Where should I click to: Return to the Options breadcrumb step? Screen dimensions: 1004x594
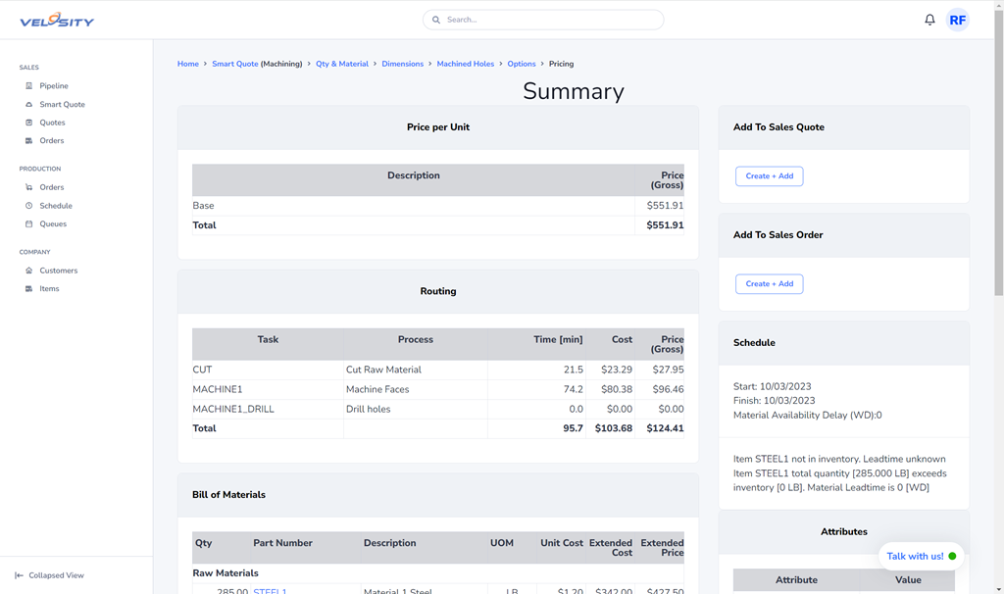(x=522, y=64)
